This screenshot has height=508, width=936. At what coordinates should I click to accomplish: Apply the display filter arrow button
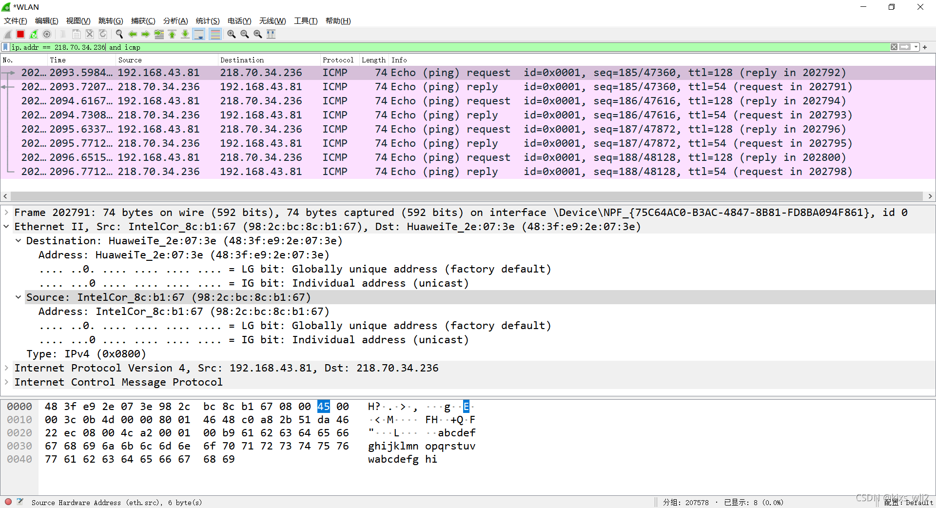905,47
